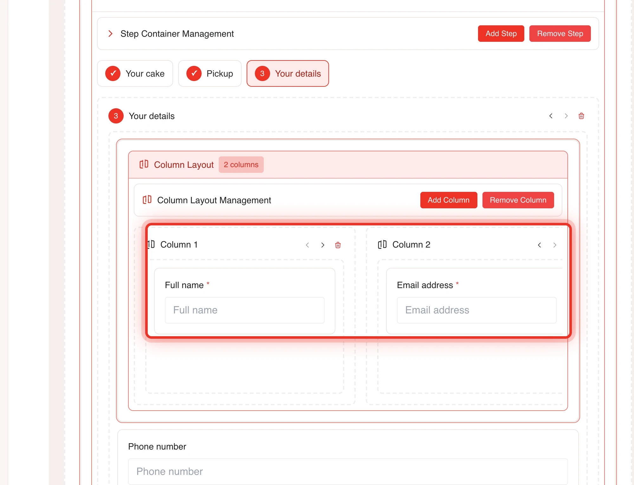Move Your details step left
Screen dimensions: 634x485
[x=551, y=116]
